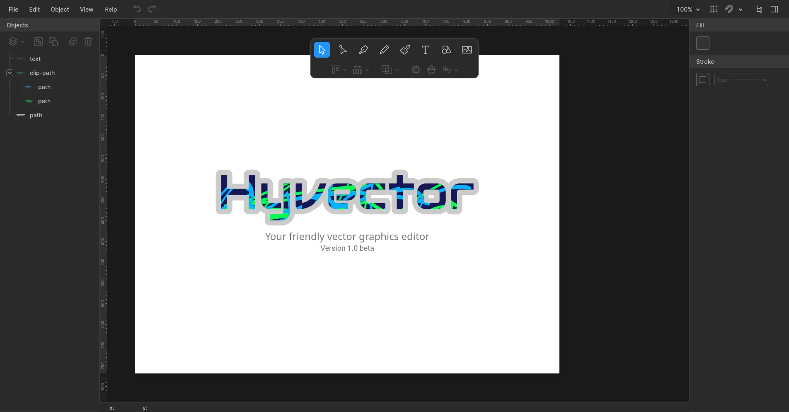Collapse the clip-path group
The image size is (789, 412).
pos(9,73)
